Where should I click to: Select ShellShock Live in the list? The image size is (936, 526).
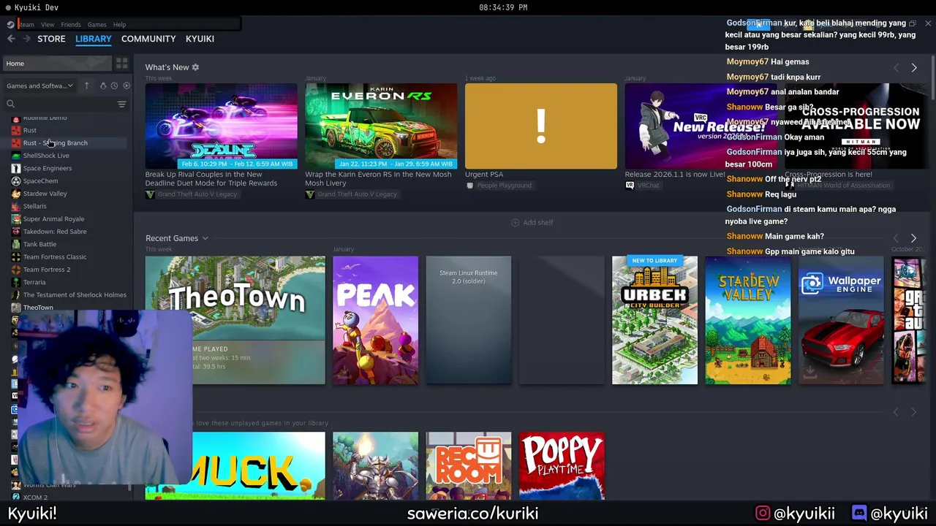point(46,156)
